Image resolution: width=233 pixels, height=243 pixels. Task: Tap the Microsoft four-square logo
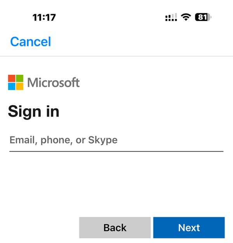click(16, 82)
